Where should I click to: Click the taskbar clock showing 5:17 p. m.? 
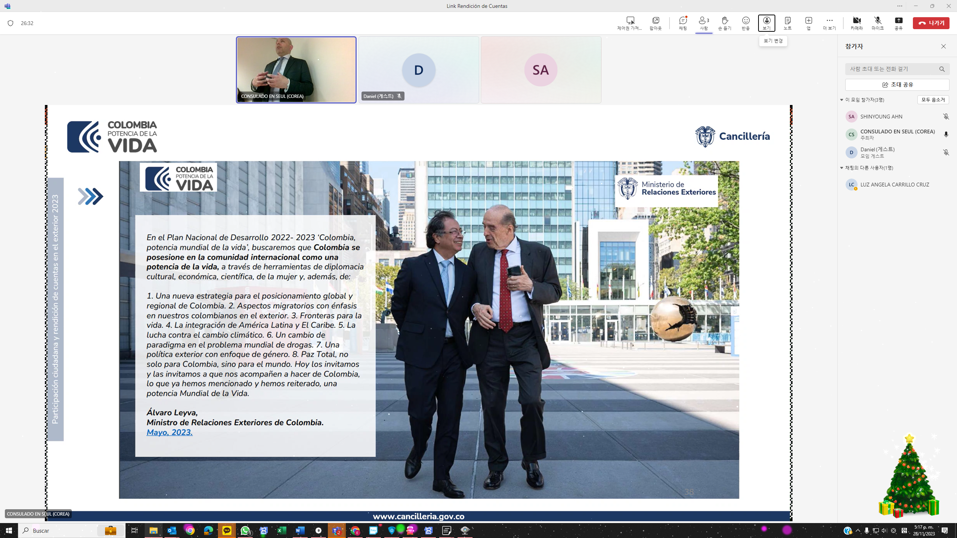pyautogui.click(x=924, y=531)
